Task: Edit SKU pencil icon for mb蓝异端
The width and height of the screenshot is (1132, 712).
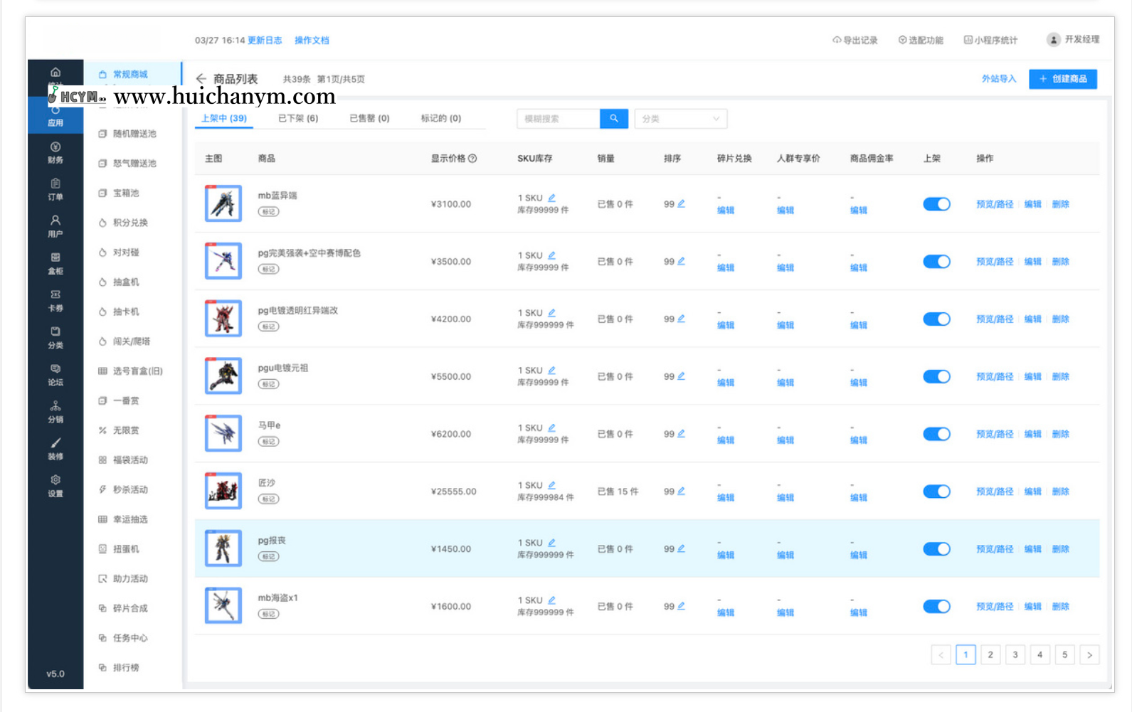Action: (x=552, y=198)
